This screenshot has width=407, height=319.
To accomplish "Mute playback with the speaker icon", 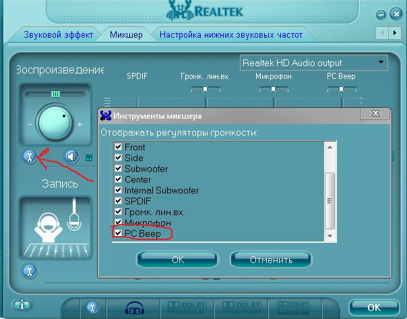I will 71,156.
